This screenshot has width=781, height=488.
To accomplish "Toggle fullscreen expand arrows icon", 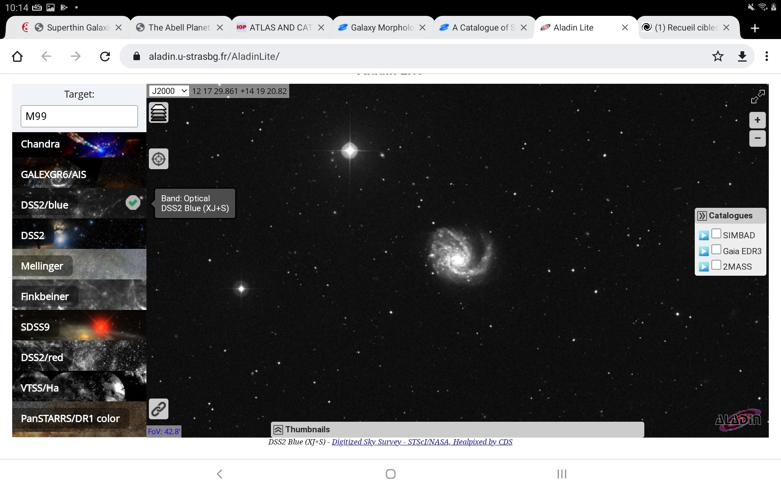I will 758,97.
